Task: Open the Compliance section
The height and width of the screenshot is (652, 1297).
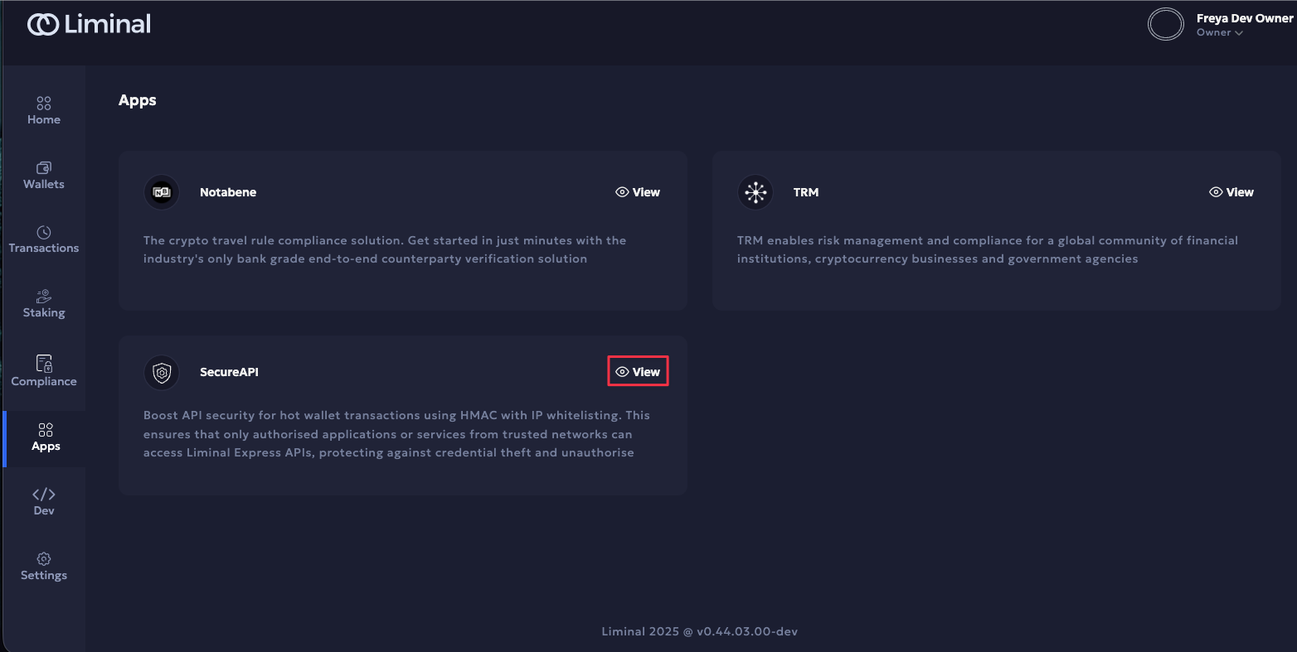Action: pos(44,370)
